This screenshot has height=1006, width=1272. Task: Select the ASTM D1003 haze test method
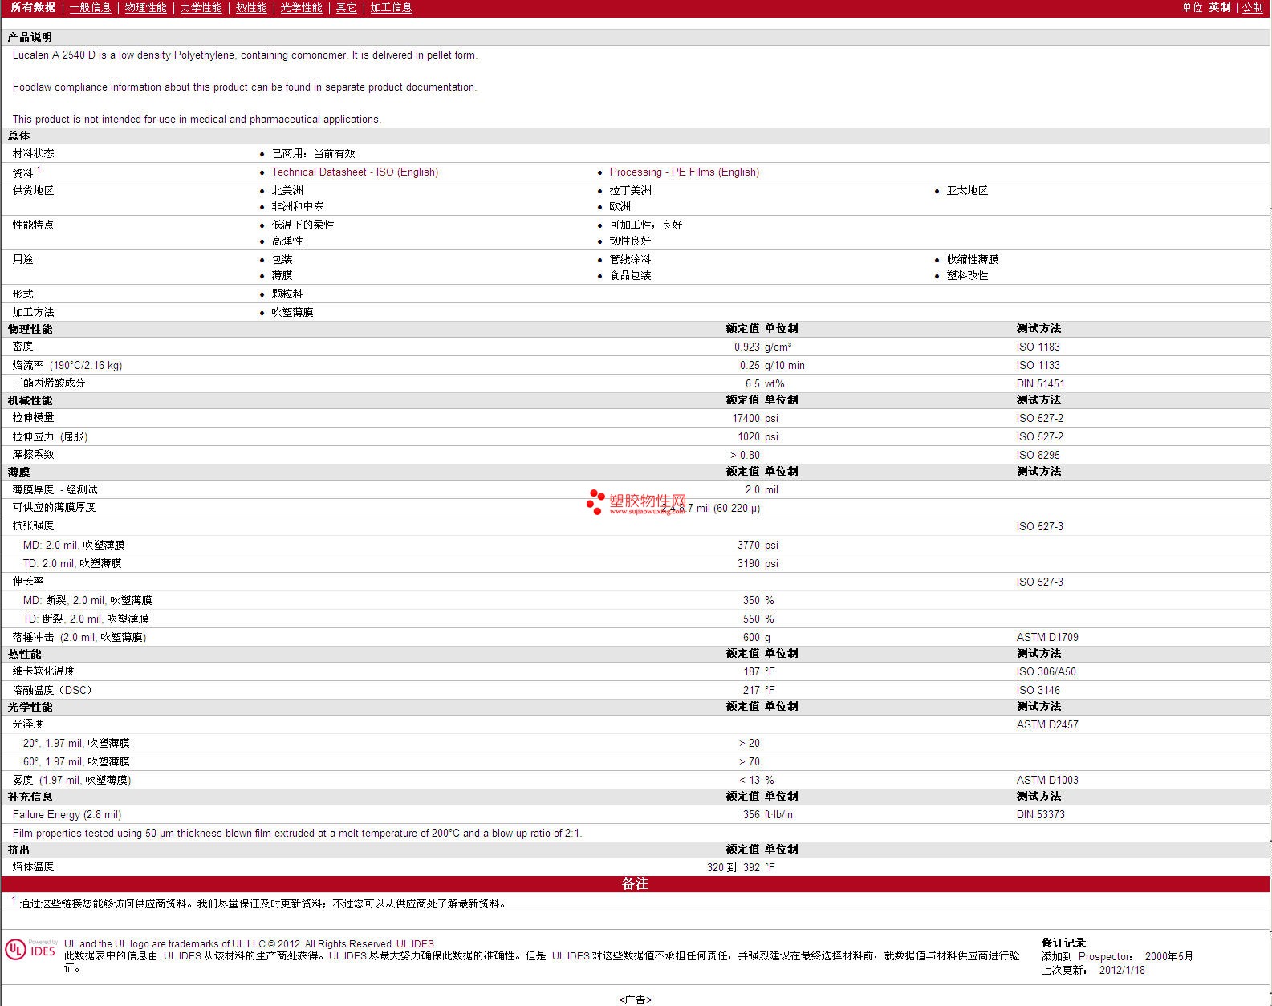[1047, 780]
